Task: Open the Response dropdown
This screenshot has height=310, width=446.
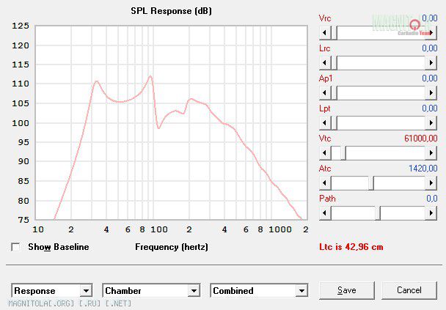Action: 86,291
